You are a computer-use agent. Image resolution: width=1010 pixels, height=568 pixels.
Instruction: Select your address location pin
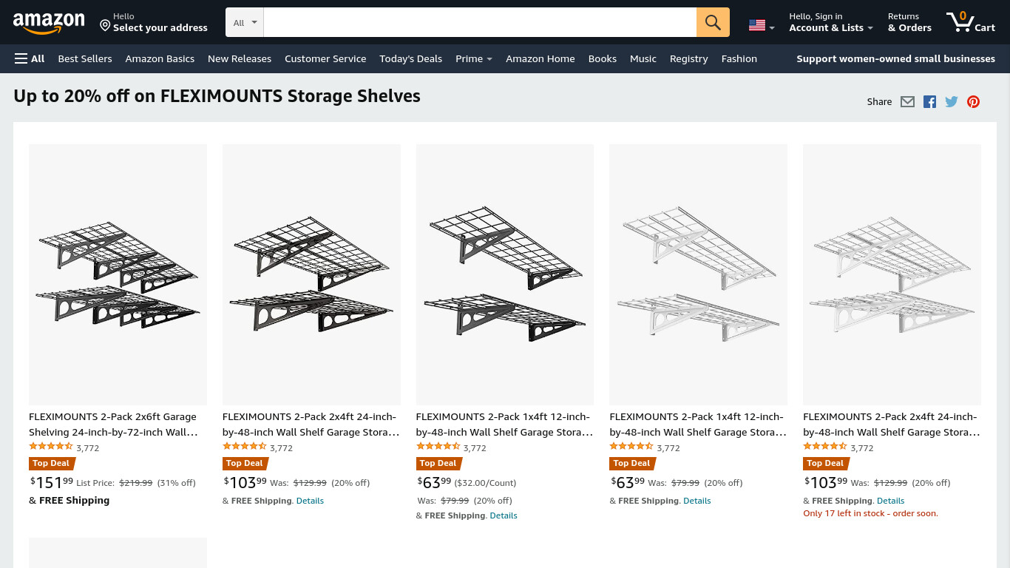pos(105,25)
